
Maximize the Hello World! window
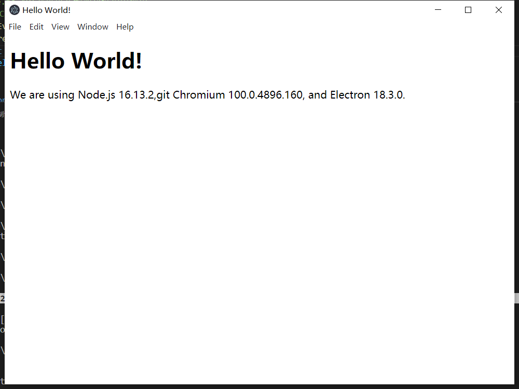click(x=468, y=10)
